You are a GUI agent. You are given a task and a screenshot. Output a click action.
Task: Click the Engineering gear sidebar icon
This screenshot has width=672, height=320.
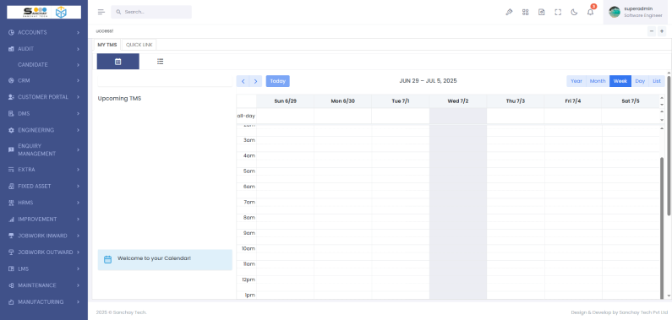pyautogui.click(x=11, y=130)
